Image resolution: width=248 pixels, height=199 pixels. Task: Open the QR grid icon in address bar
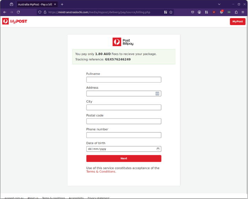point(165,12)
